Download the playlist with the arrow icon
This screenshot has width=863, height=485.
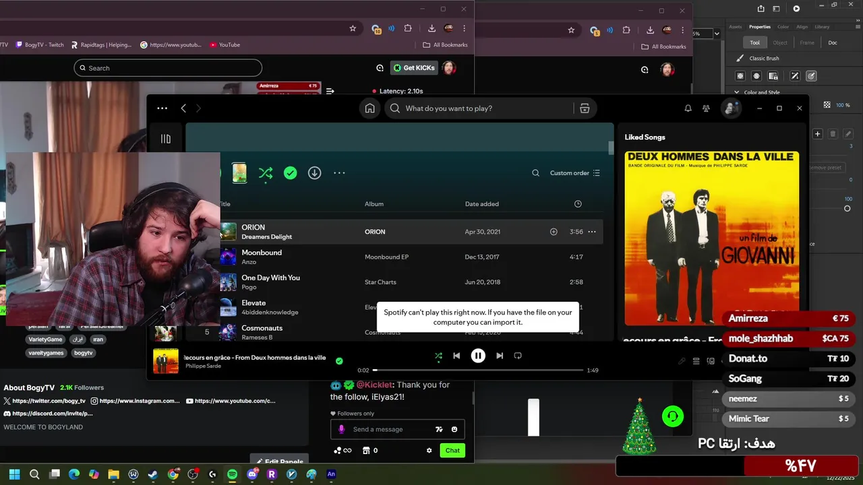pyautogui.click(x=314, y=173)
